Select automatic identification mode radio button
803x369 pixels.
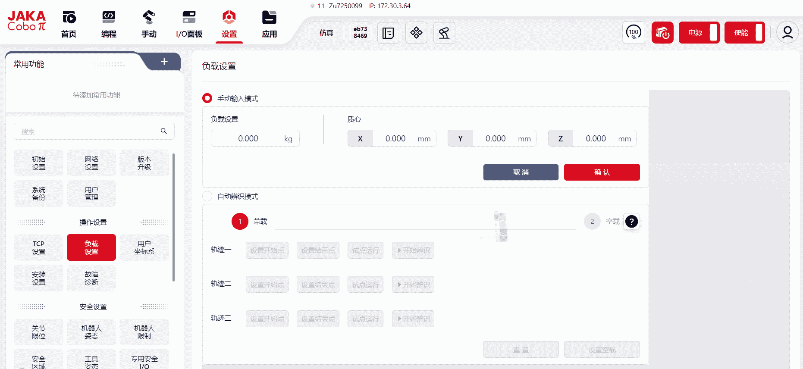pos(207,197)
